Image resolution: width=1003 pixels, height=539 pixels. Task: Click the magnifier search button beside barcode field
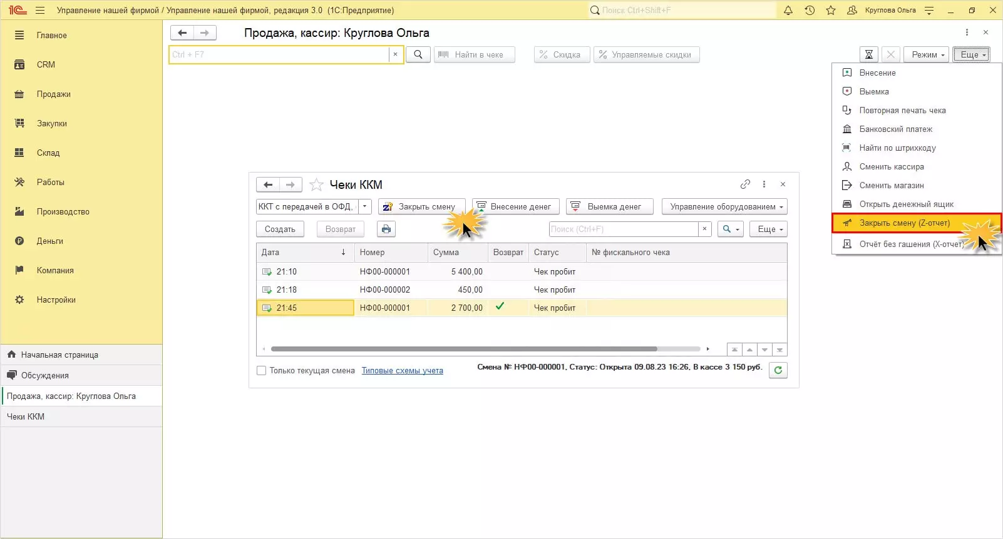pos(418,54)
